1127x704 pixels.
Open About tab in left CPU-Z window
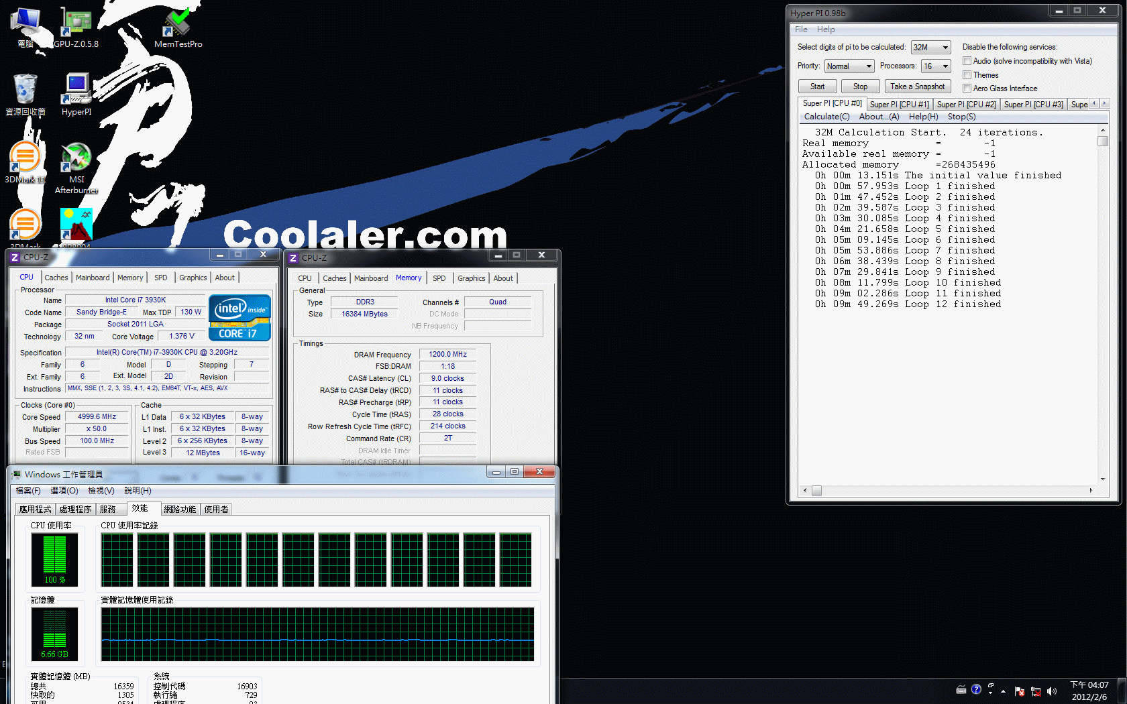click(x=225, y=278)
